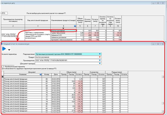Select the document row numbered 70

click(65, 90)
